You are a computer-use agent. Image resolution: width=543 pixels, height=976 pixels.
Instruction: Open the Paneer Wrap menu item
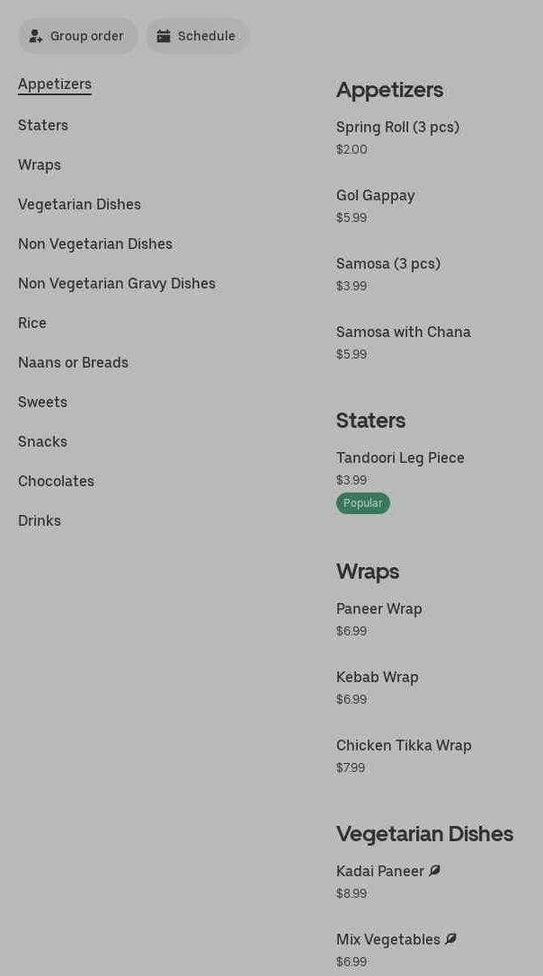(x=378, y=609)
